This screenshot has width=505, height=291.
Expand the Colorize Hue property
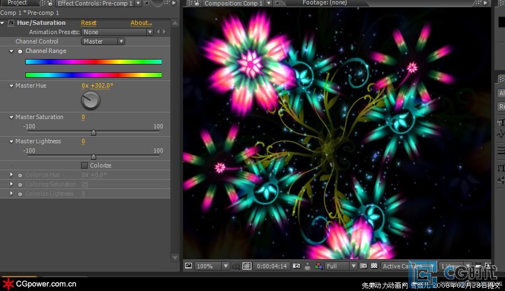pyautogui.click(x=11, y=175)
